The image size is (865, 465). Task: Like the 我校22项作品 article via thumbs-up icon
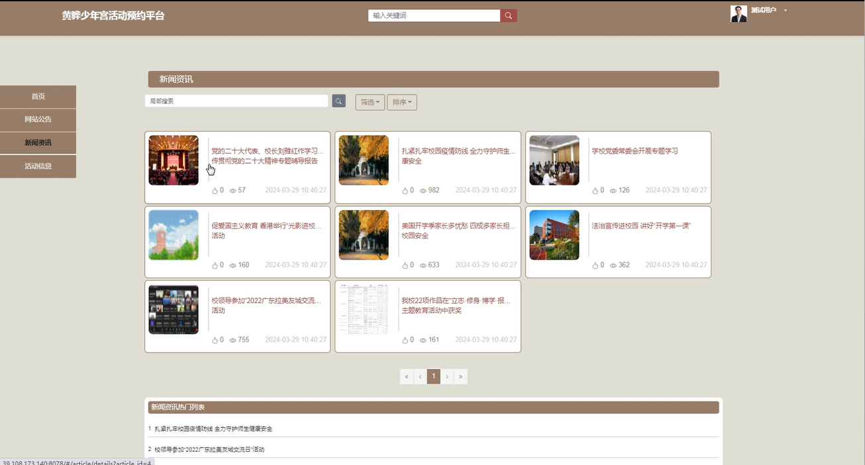click(405, 340)
